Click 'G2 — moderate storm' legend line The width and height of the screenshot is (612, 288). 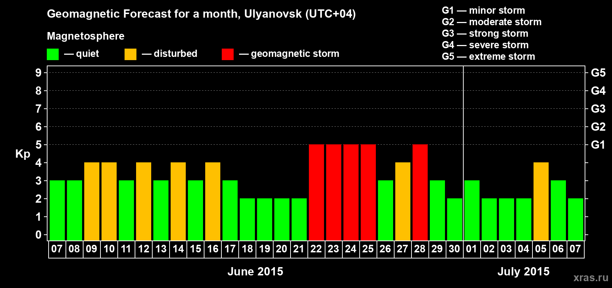[x=491, y=22]
